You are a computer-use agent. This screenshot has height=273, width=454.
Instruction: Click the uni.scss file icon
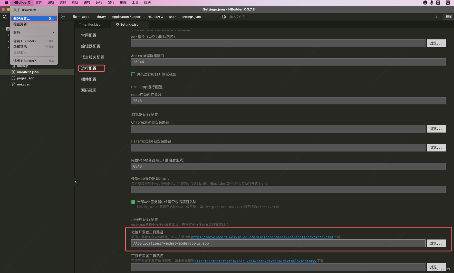pyautogui.click(x=13, y=84)
